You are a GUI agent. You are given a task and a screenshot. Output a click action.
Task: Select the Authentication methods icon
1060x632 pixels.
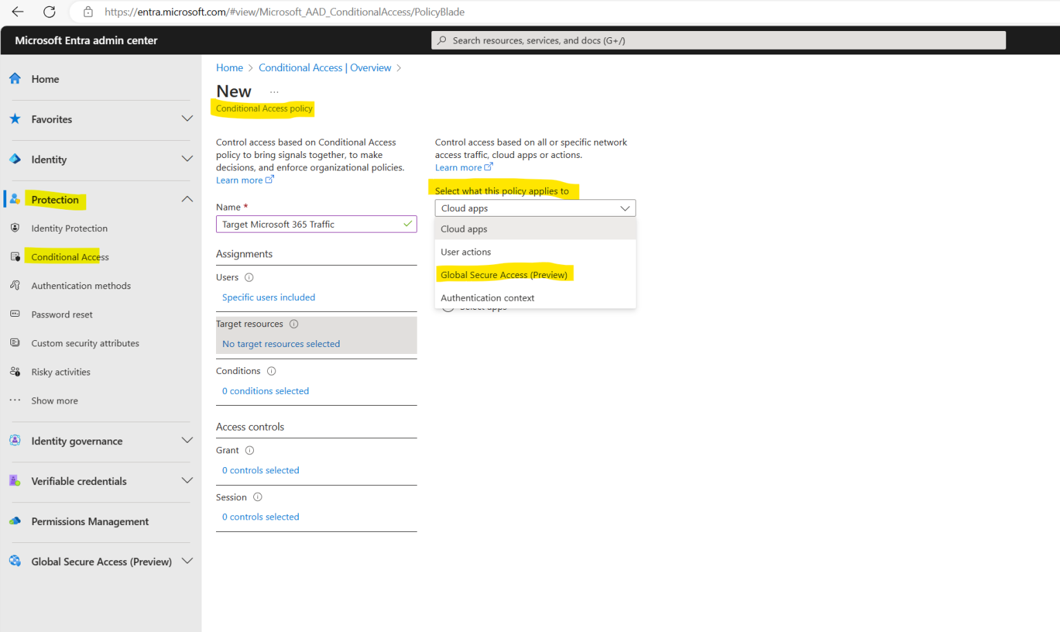coord(15,285)
